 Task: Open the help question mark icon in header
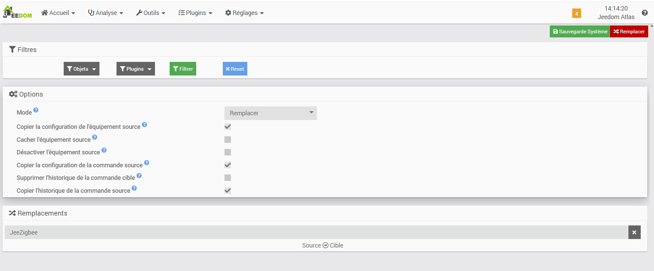(x=644, y=13)
